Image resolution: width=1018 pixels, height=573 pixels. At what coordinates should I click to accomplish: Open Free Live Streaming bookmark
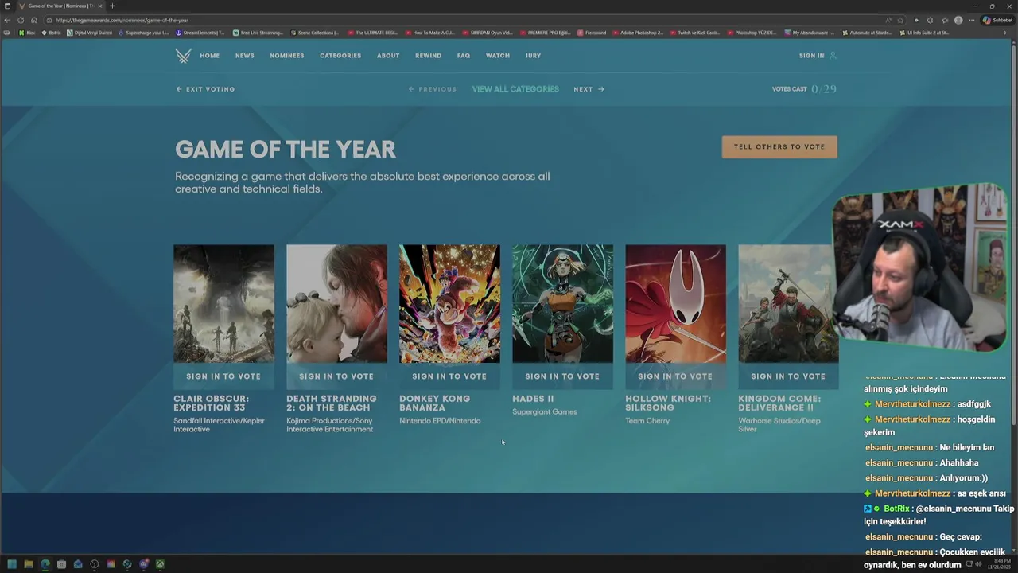point(258,33)
